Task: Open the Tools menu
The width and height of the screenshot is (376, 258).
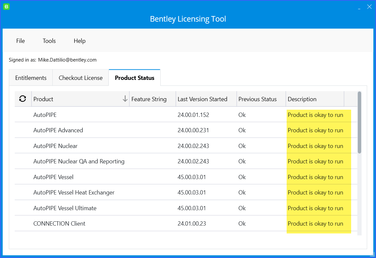Action: tap(49, 41)
